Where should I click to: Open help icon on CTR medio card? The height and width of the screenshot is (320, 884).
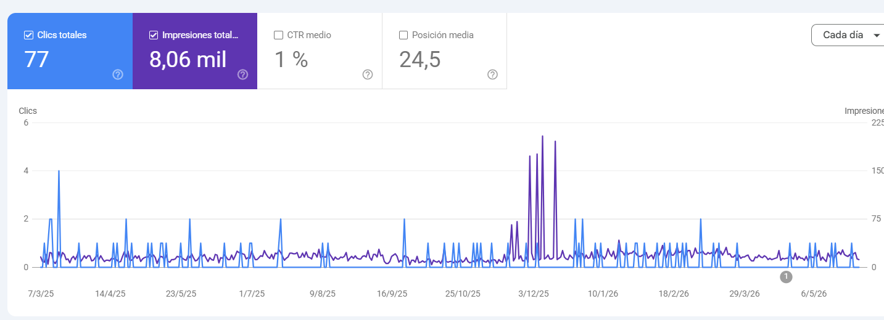[368, 74]
